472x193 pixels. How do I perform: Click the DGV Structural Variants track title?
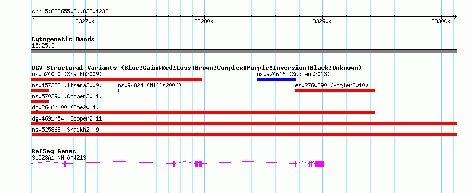point(197,68)
